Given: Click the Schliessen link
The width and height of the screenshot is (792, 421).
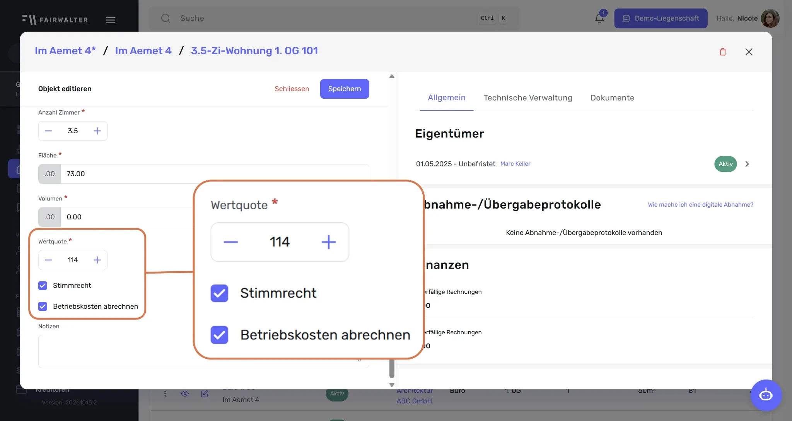Looking at the screenshot, I should 292,89.
